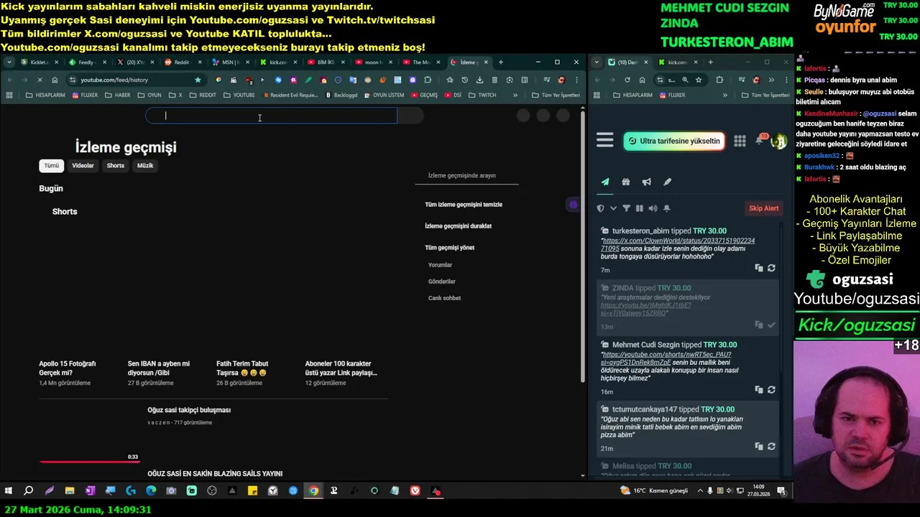
Task: Click İzleme geçmişini duraklat
Action: [458, 226]
